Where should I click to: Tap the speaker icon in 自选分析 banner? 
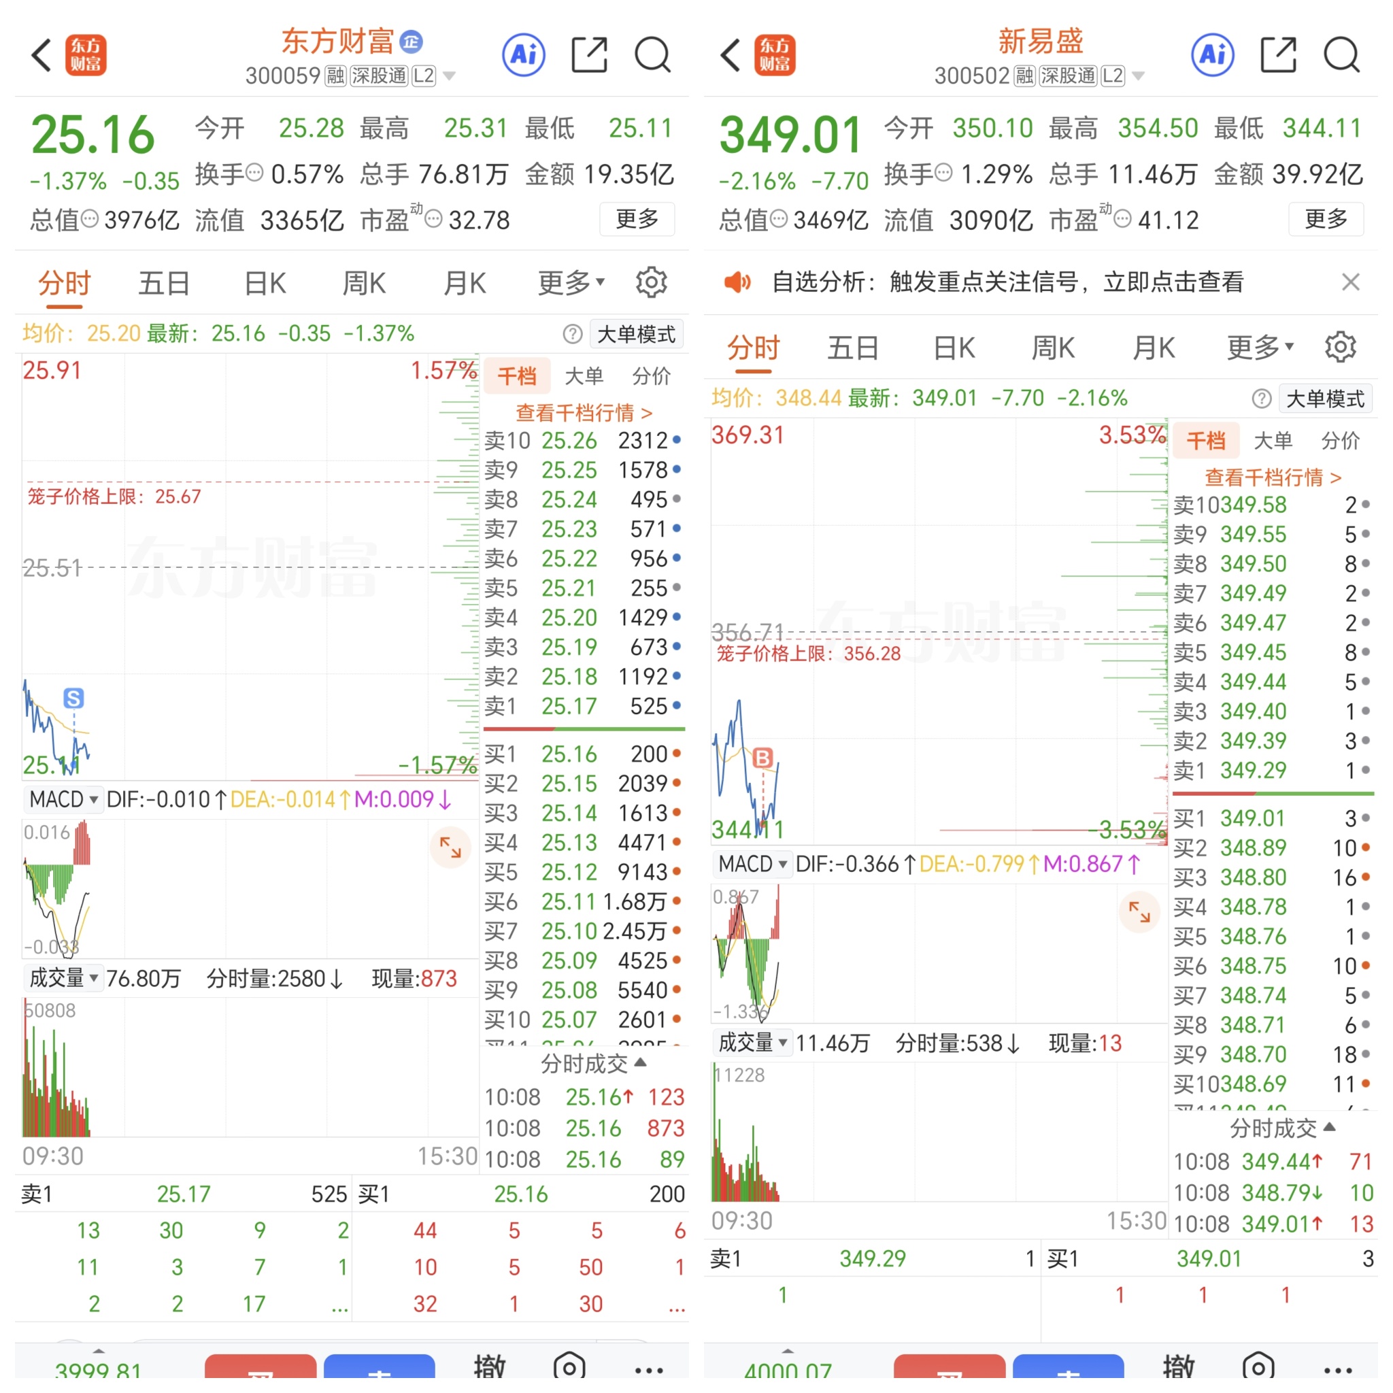[x=737, y=281]
